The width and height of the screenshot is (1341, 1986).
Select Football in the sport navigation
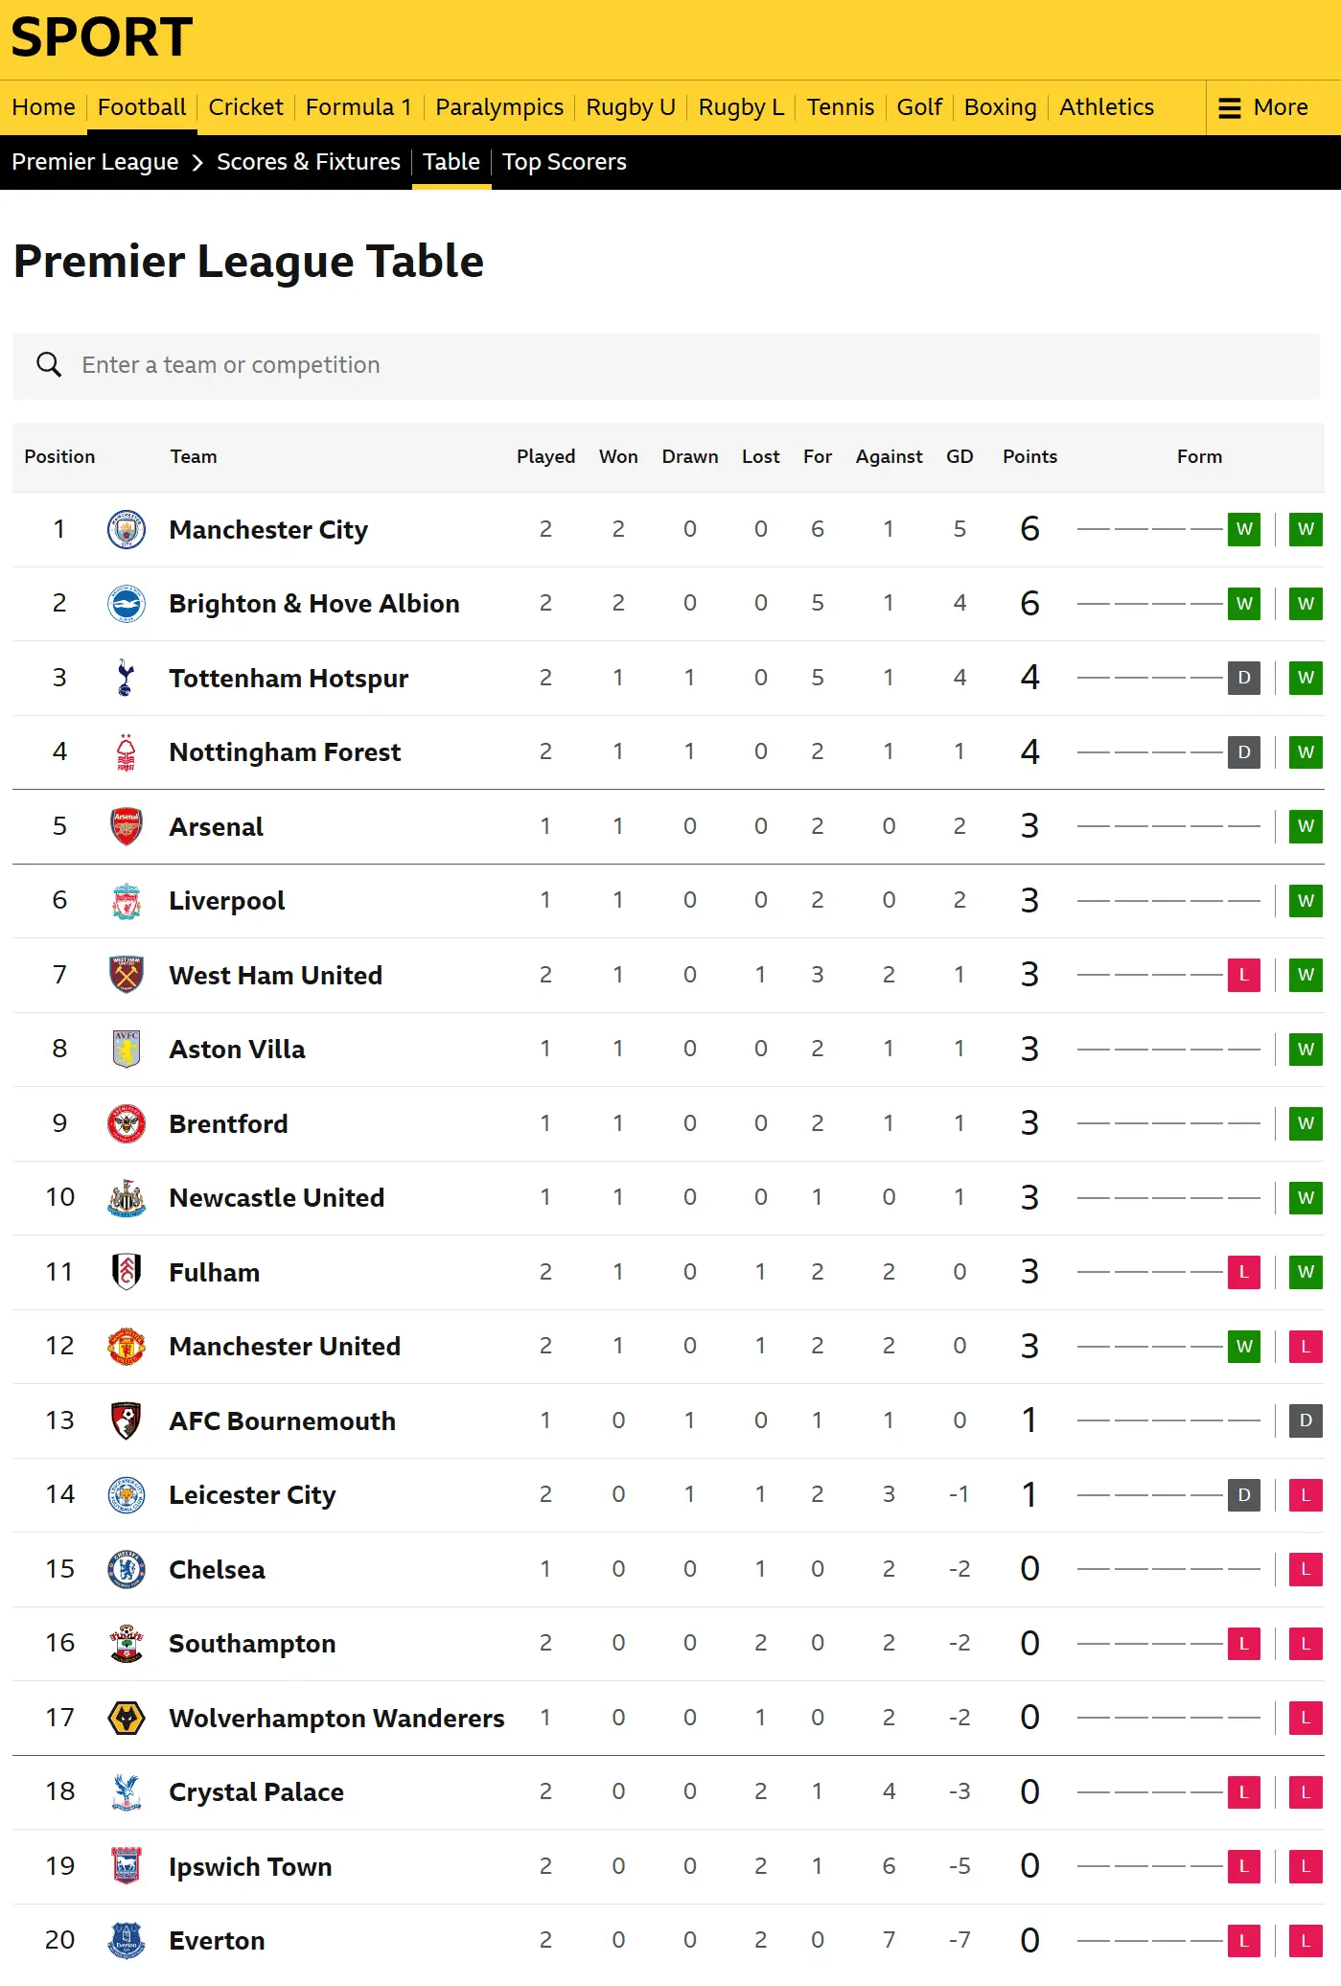tap(142, 107)
